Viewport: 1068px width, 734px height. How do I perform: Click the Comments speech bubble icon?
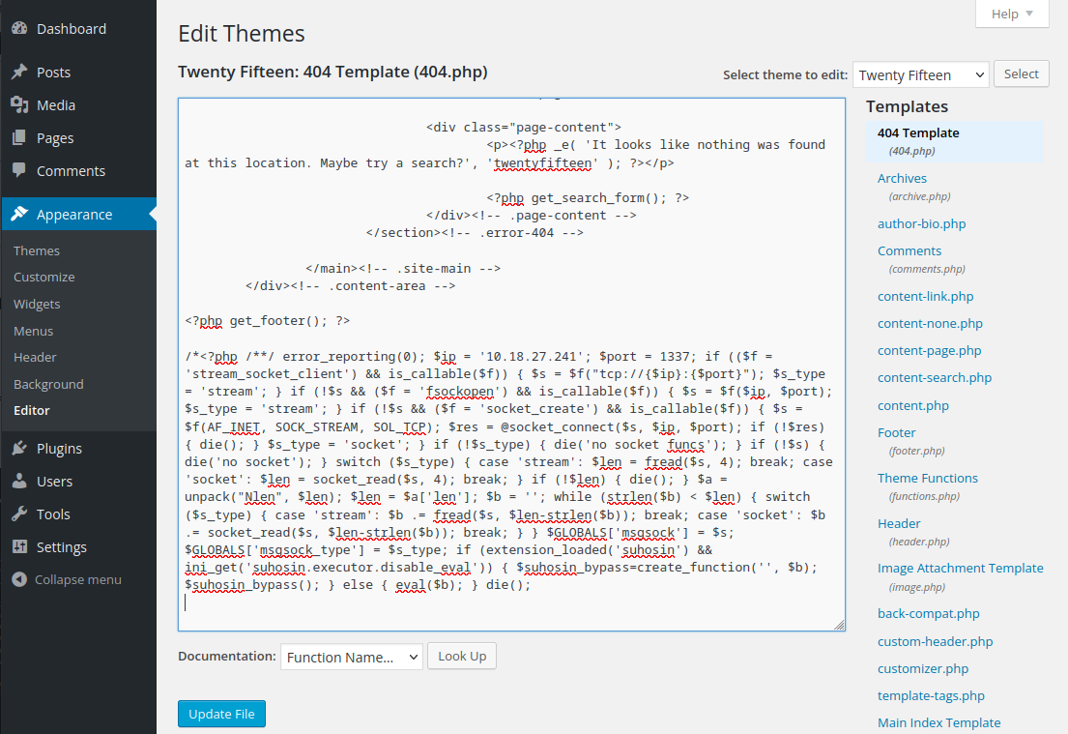click(19, 170)
